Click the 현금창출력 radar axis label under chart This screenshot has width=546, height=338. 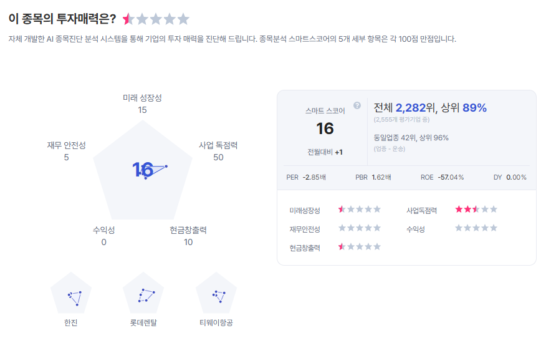click(x=188, y=230)
